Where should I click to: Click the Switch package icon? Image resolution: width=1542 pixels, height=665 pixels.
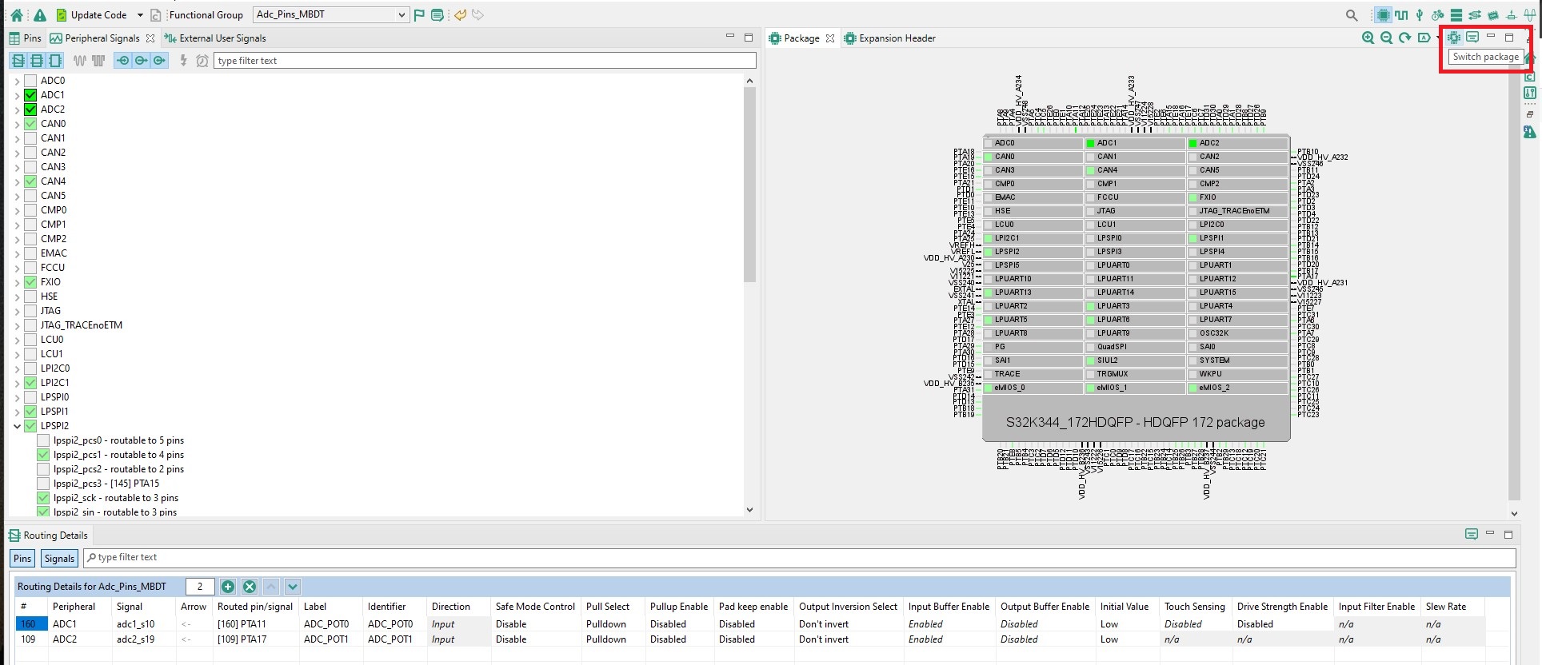(1453, 38)
